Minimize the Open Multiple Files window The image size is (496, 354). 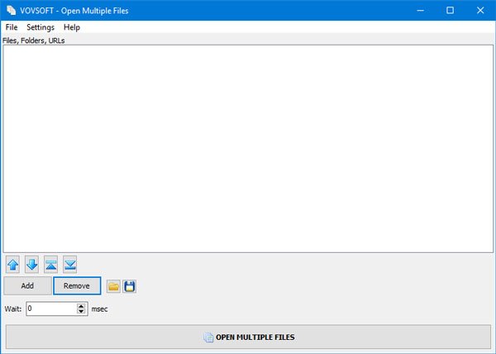click(421, 11)
